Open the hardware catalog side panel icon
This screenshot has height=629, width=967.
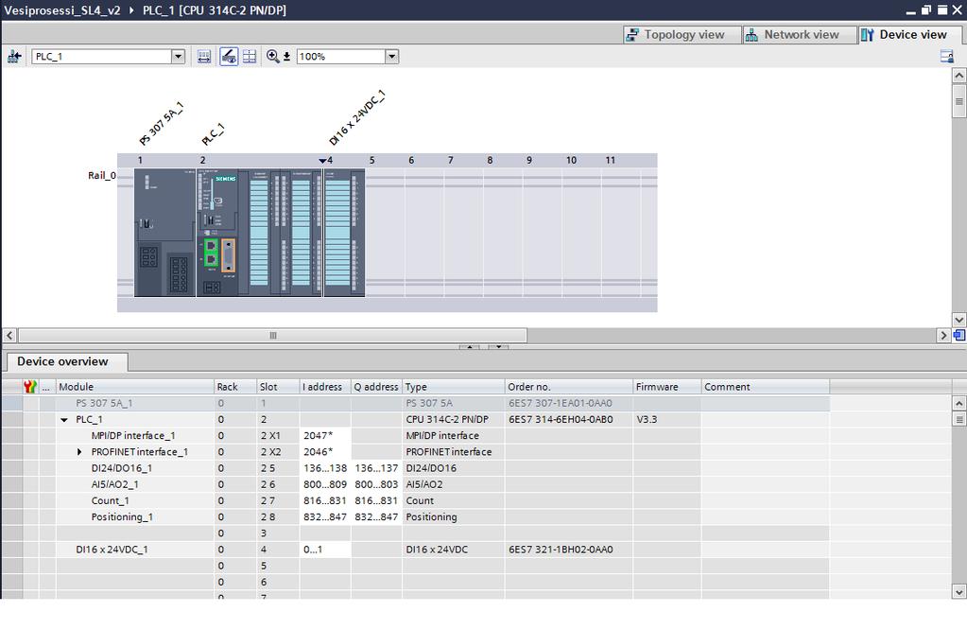[x=947, y=57]
